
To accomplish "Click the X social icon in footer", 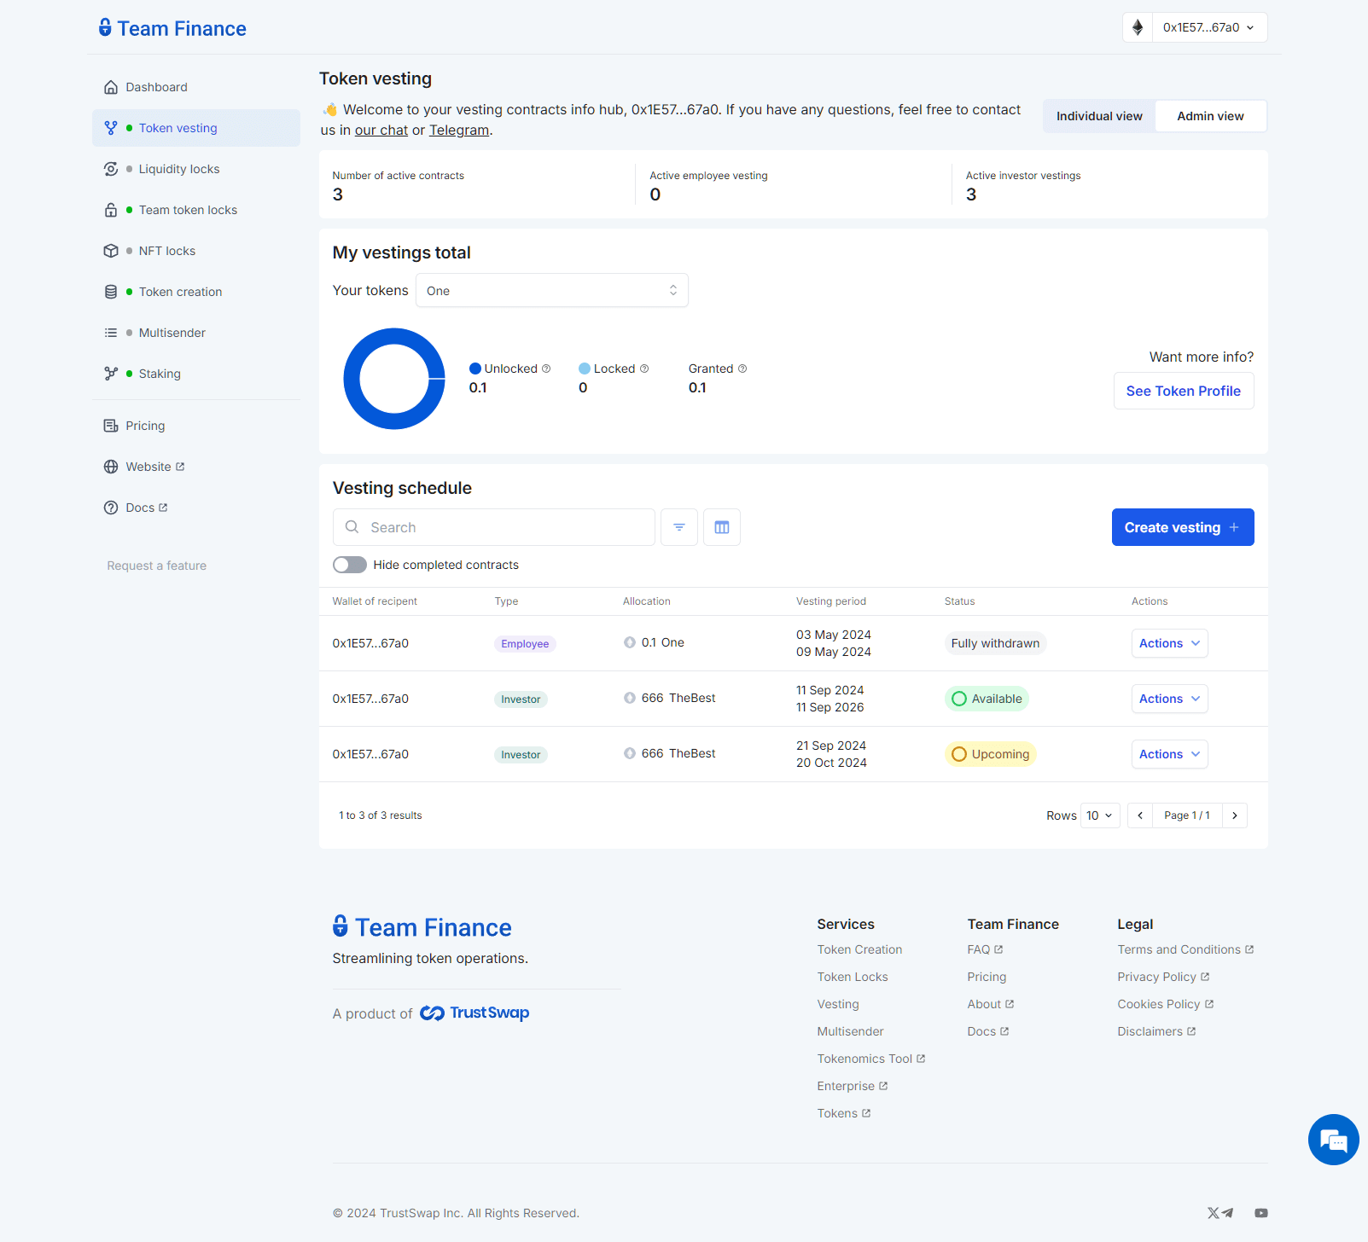I will pos(1212,1212).
